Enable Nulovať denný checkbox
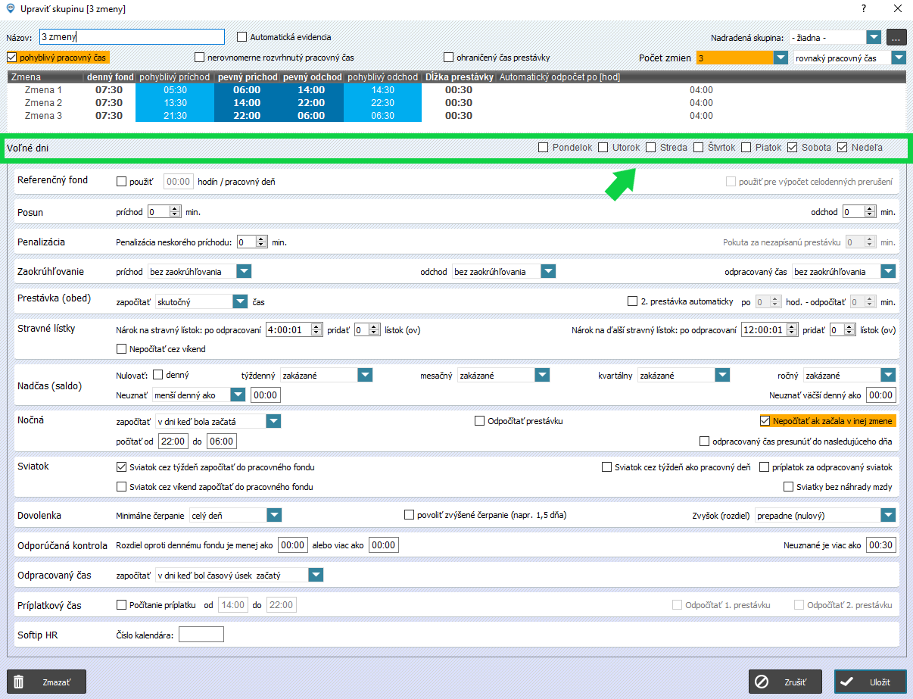 pyautogui.click(x=158, y=374)
